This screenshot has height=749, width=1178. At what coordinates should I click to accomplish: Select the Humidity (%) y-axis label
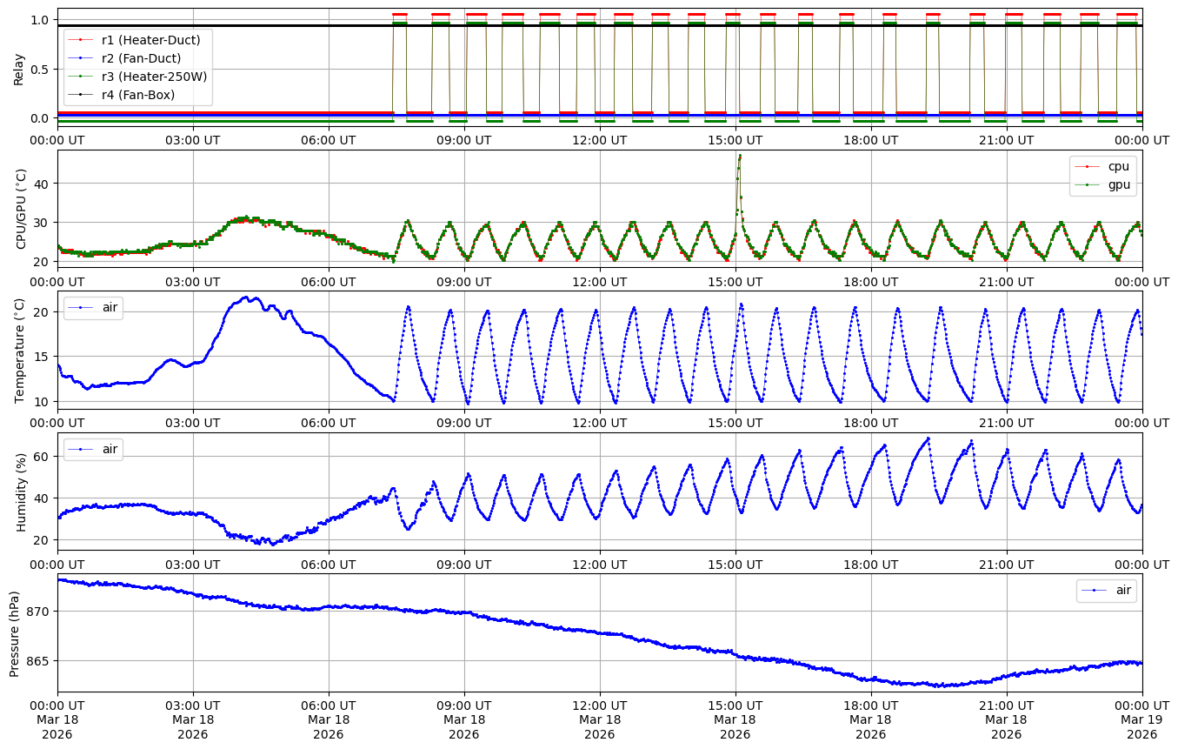(22, 492)
